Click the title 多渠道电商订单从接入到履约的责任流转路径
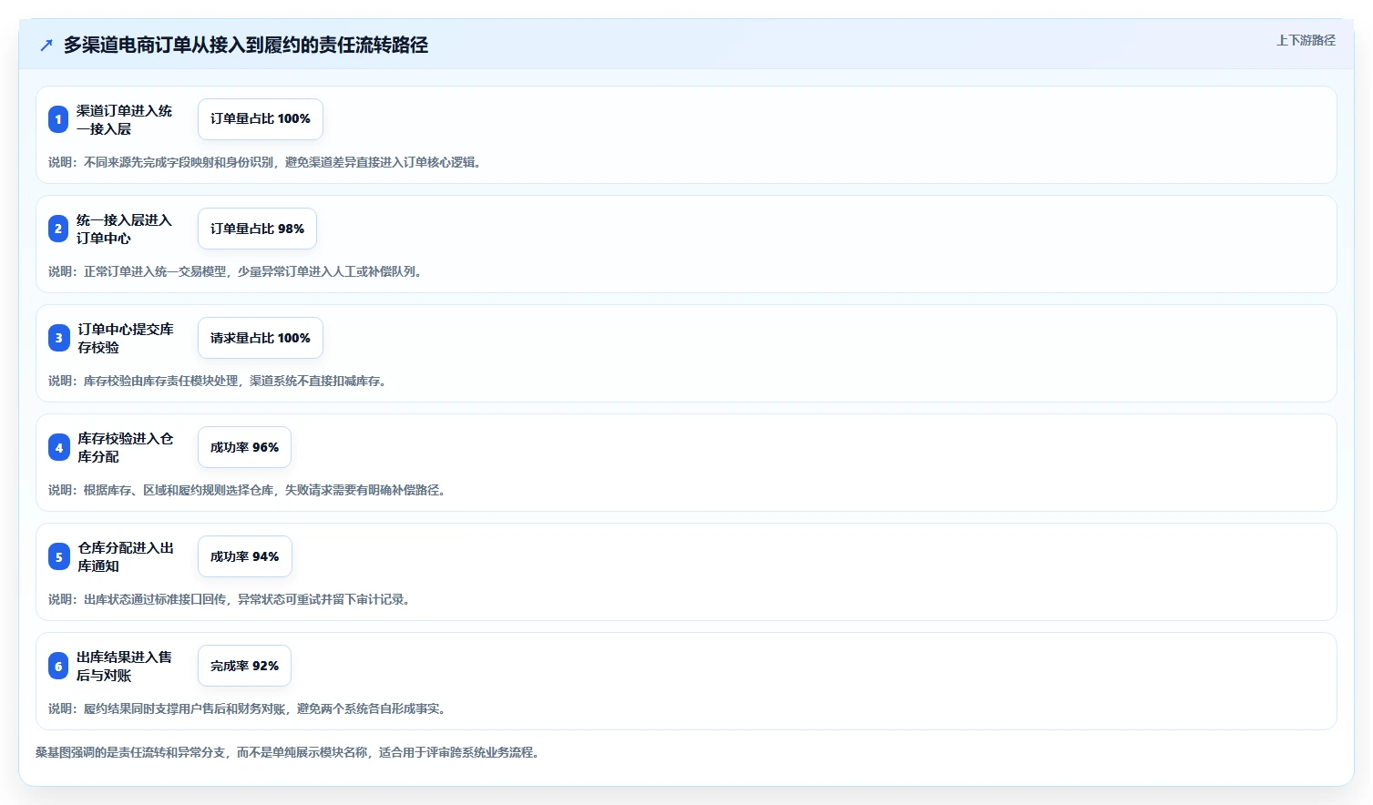The width and height of the screenshot is (1373, 805). [x=246, y=46]
